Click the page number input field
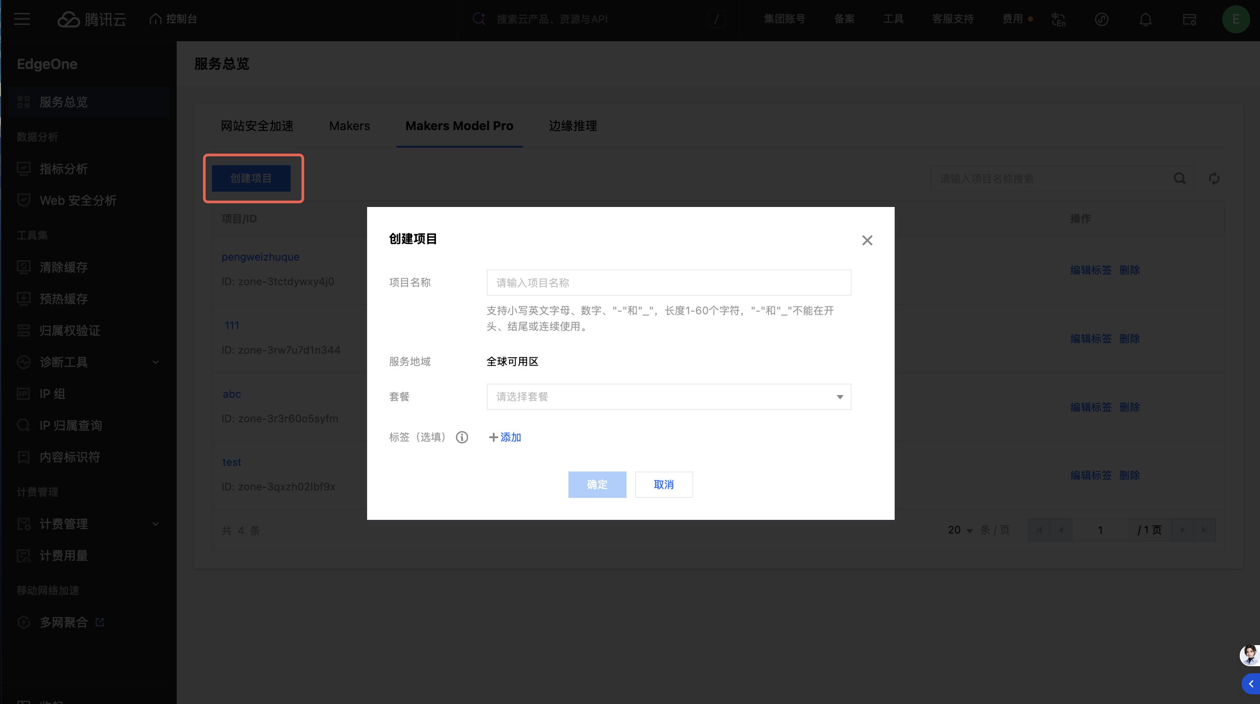This screenshot has height=704, width=1260. click(1100, 530)
